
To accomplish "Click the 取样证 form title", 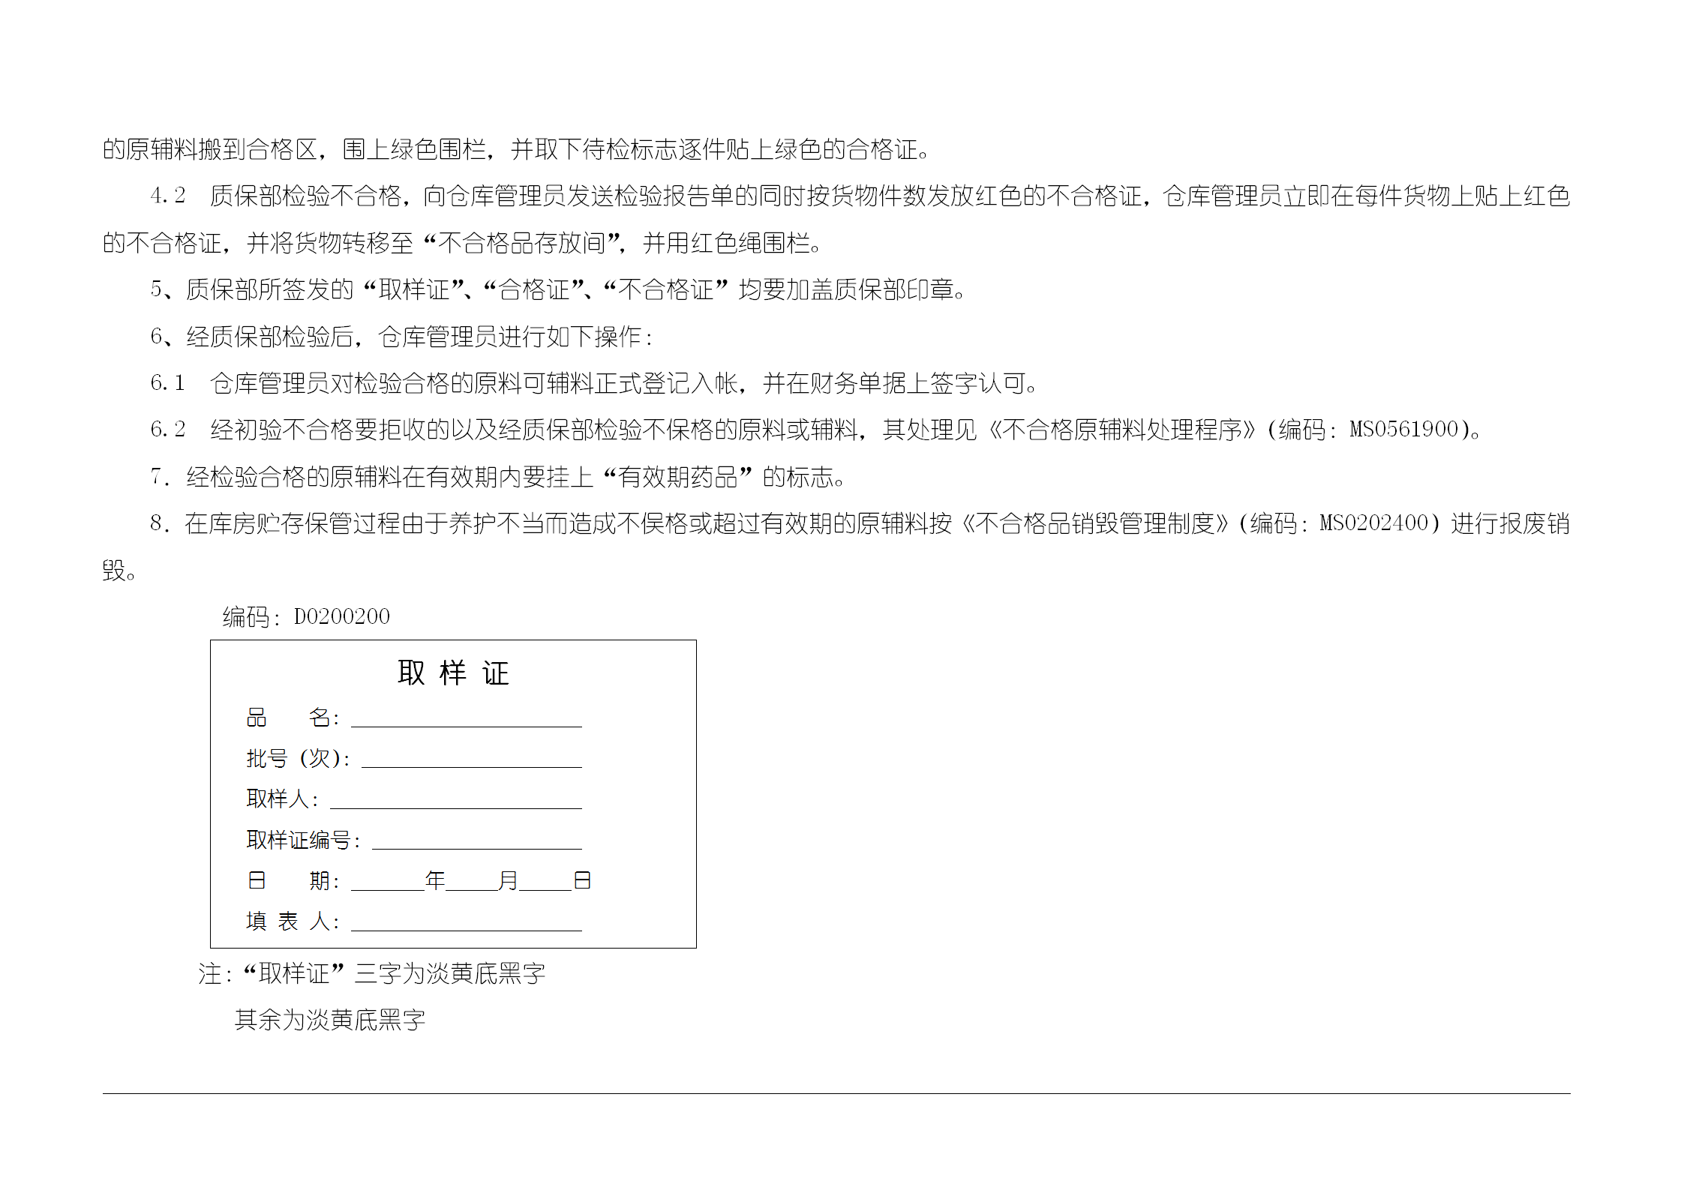I will [453, 673].
